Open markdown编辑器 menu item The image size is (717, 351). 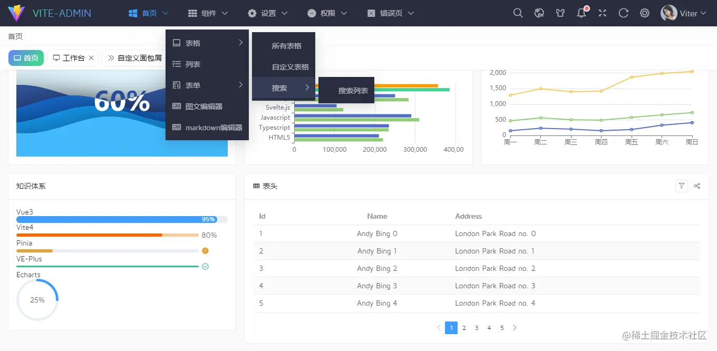(207, 128)
